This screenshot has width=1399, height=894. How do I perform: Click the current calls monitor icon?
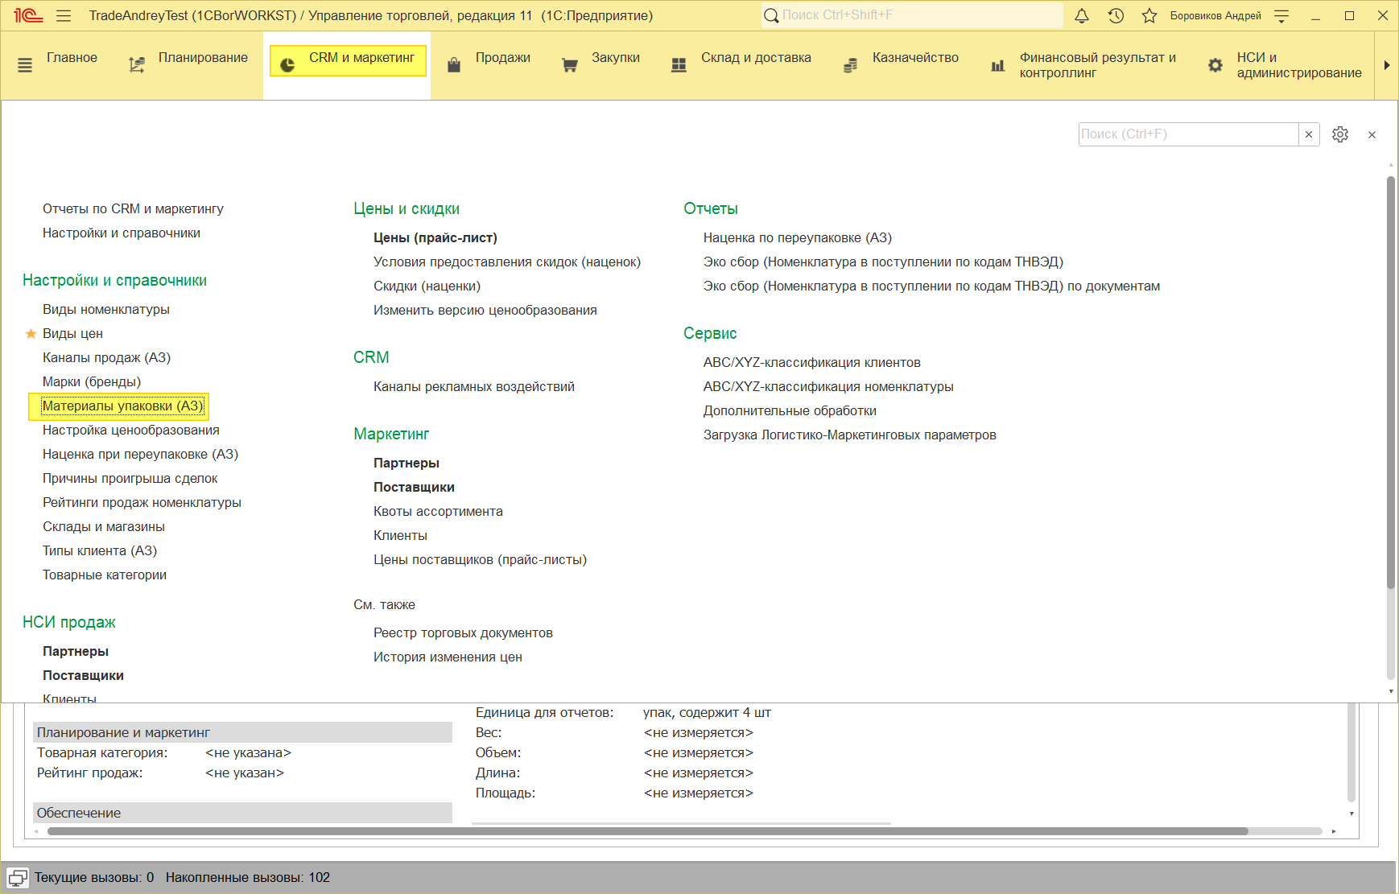pos(18,878)
